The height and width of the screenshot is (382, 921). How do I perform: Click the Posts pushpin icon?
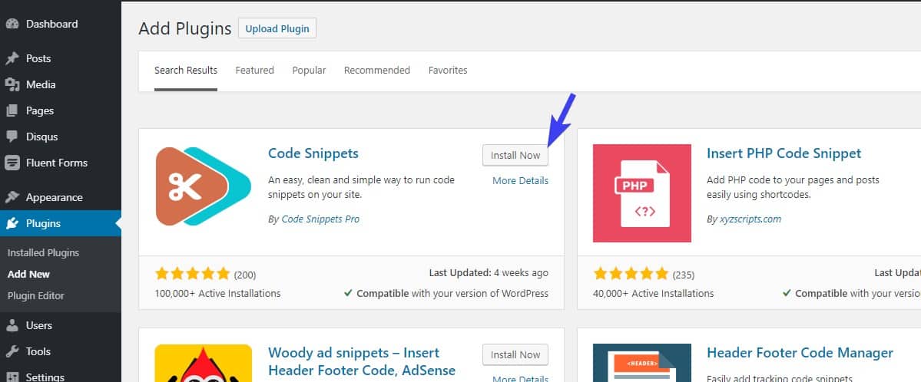pyautogui.click(x=12, y=58)
